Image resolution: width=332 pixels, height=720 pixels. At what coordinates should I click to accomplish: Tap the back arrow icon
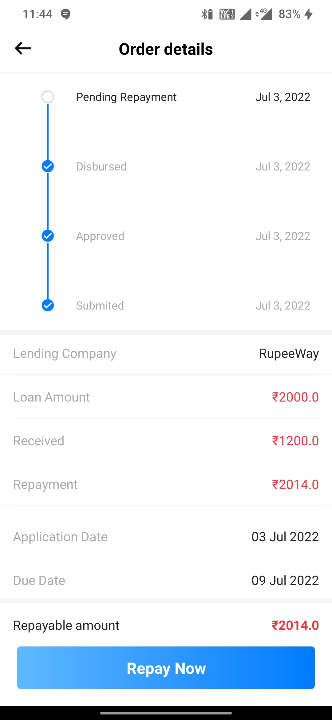coord(23,48)
